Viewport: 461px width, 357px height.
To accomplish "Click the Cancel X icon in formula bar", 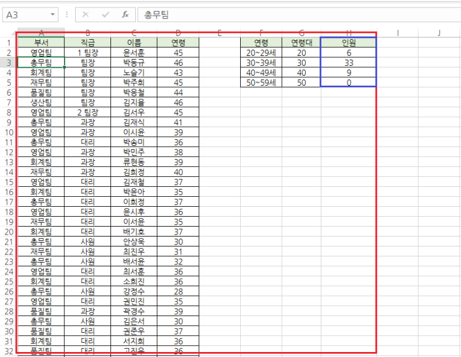I will 86,14.
